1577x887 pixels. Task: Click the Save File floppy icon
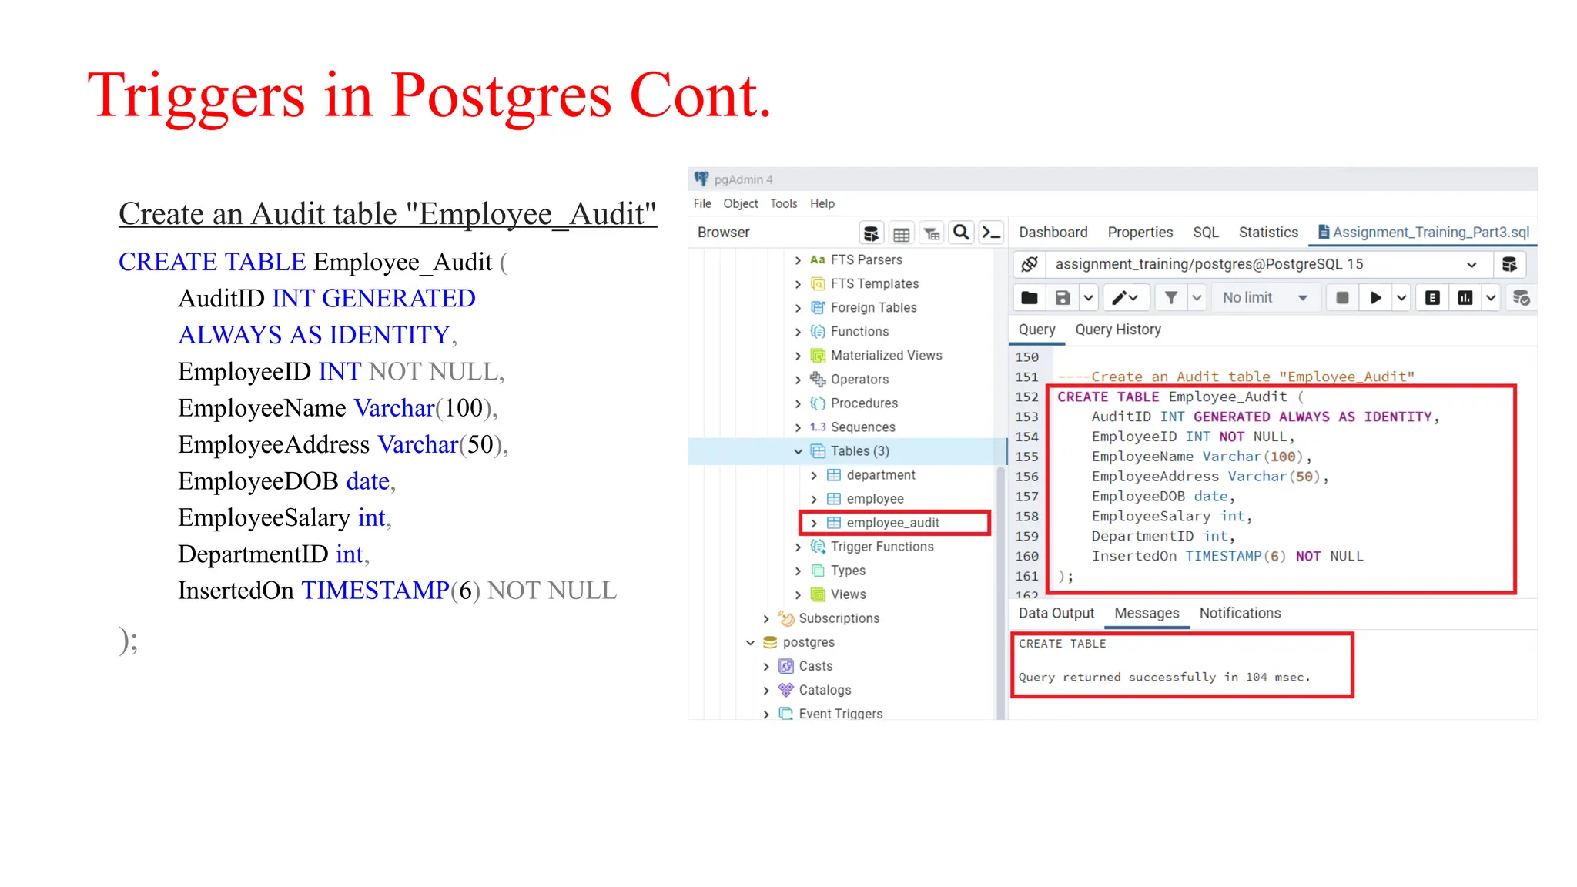click(1063, 298)
